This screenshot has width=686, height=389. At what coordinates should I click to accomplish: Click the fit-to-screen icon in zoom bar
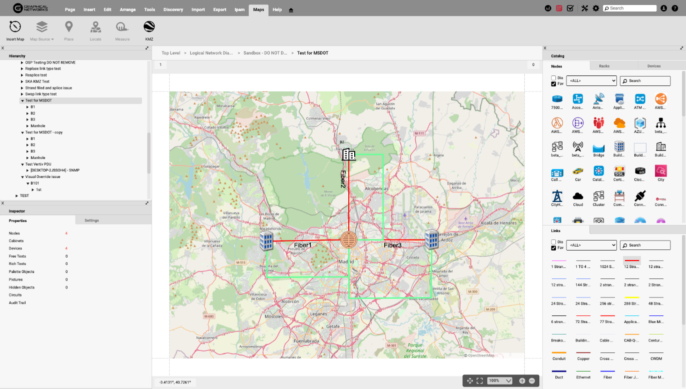point(479,381)
